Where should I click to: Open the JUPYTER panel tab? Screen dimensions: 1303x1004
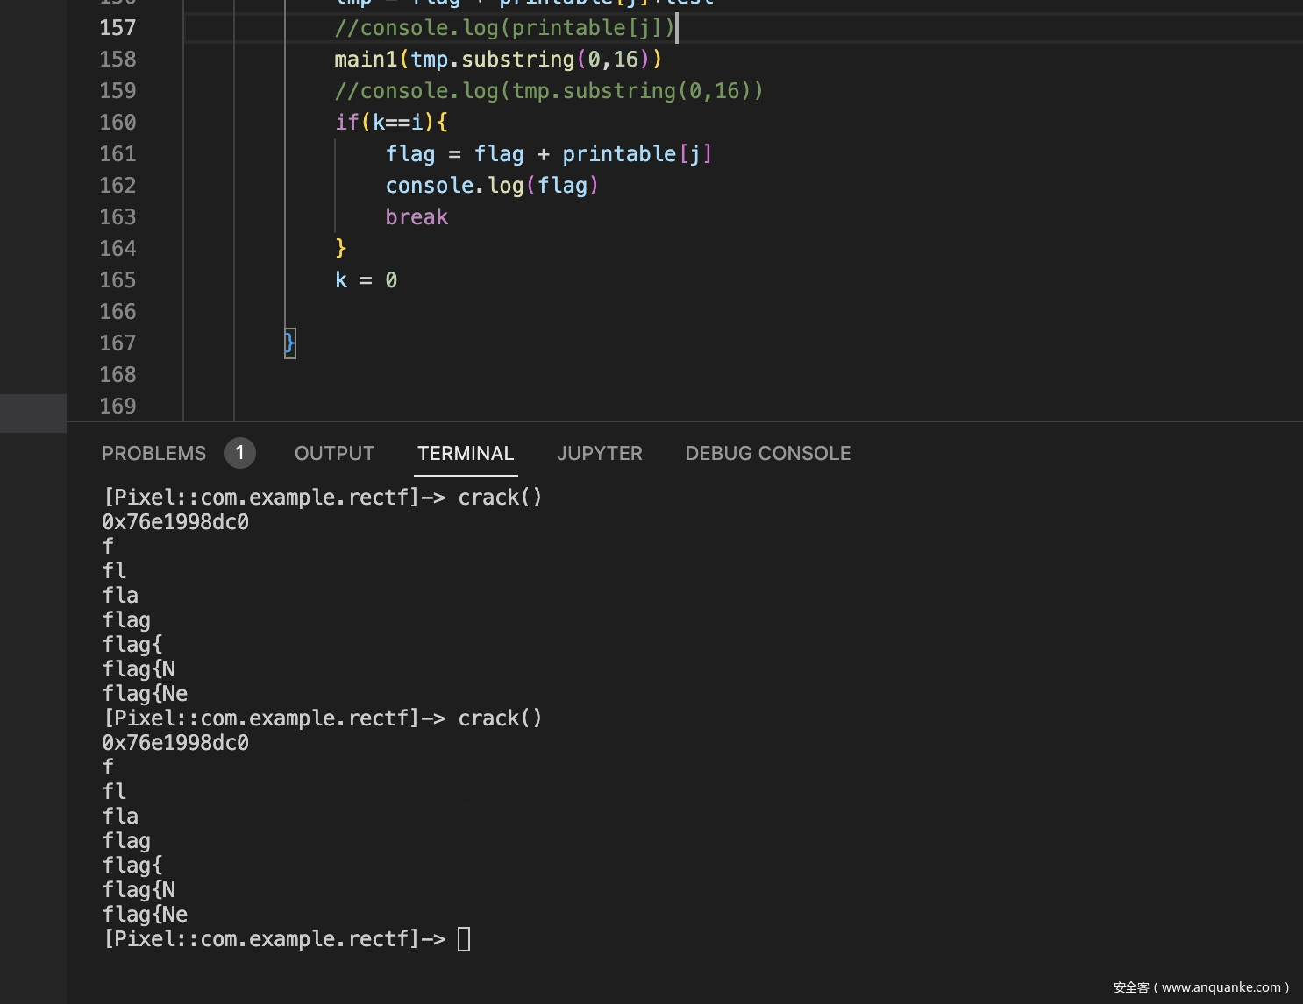[x=599, y=453]
